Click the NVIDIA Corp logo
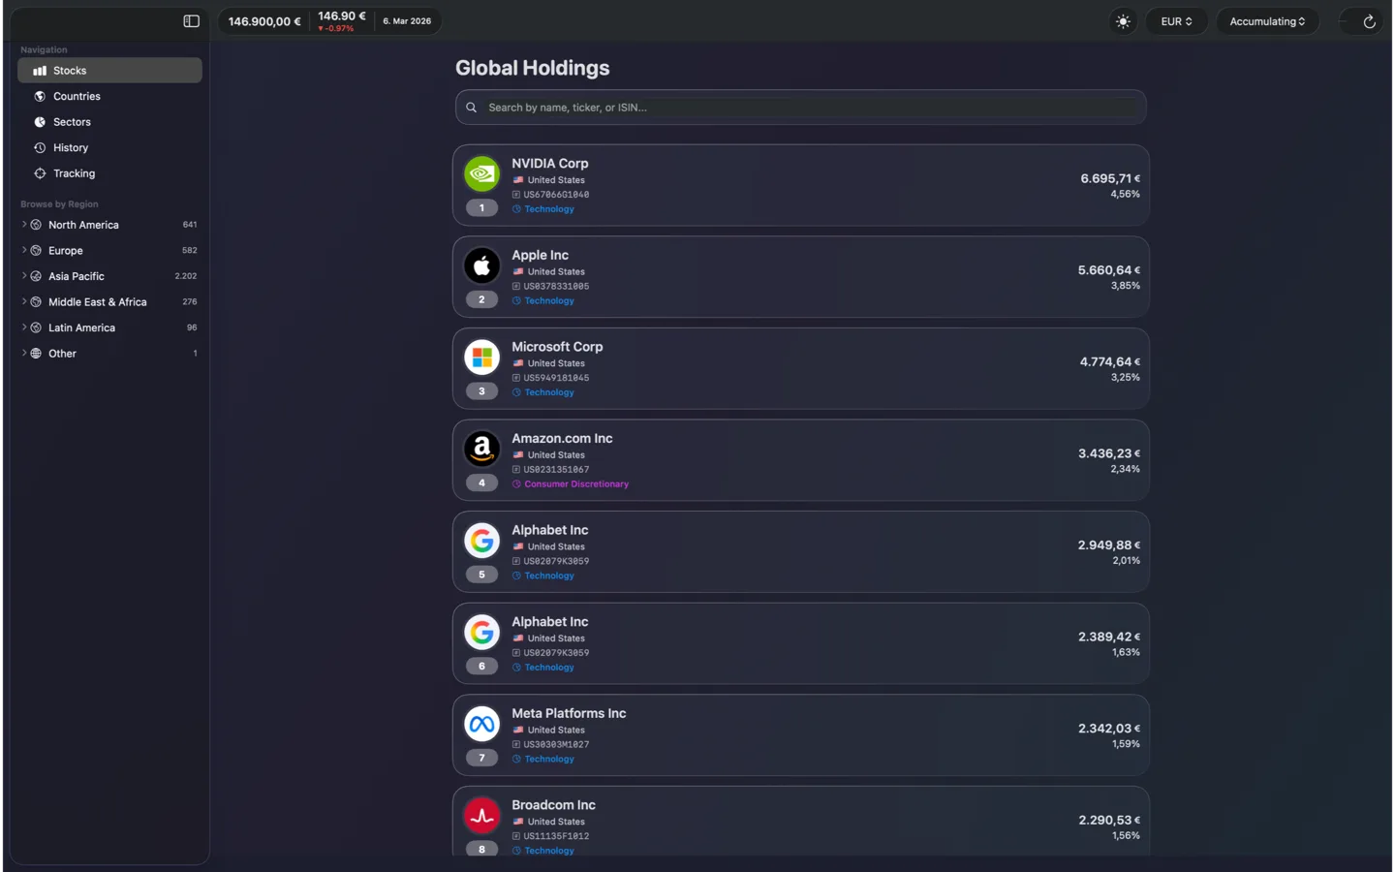The width and height of the screenshot is (1395, 872). pos(481,174)
